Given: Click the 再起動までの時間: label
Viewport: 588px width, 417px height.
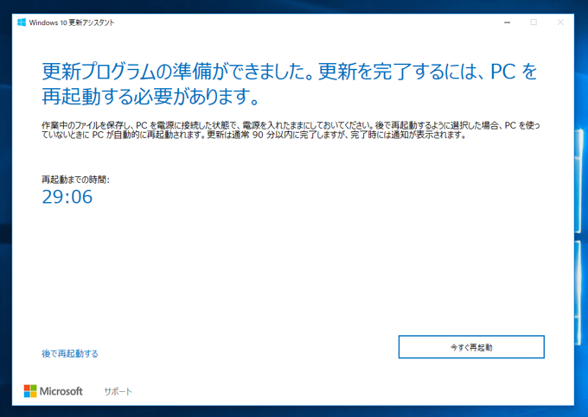Looking at the screenshot, I should pyautogui.click(x=75, y=180).
